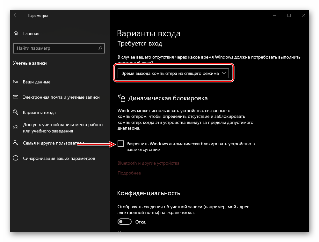Screen dimensions: 319x242
Task: Toggle account details on sign-in screen switch
Action: point(125,222)
